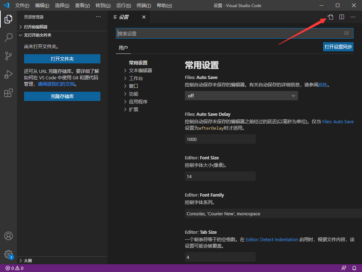Image resolution: width=362 pixels, height=272 pixels.
Task: Open the 运行(R) menu
Action: [x=123, y=5]
